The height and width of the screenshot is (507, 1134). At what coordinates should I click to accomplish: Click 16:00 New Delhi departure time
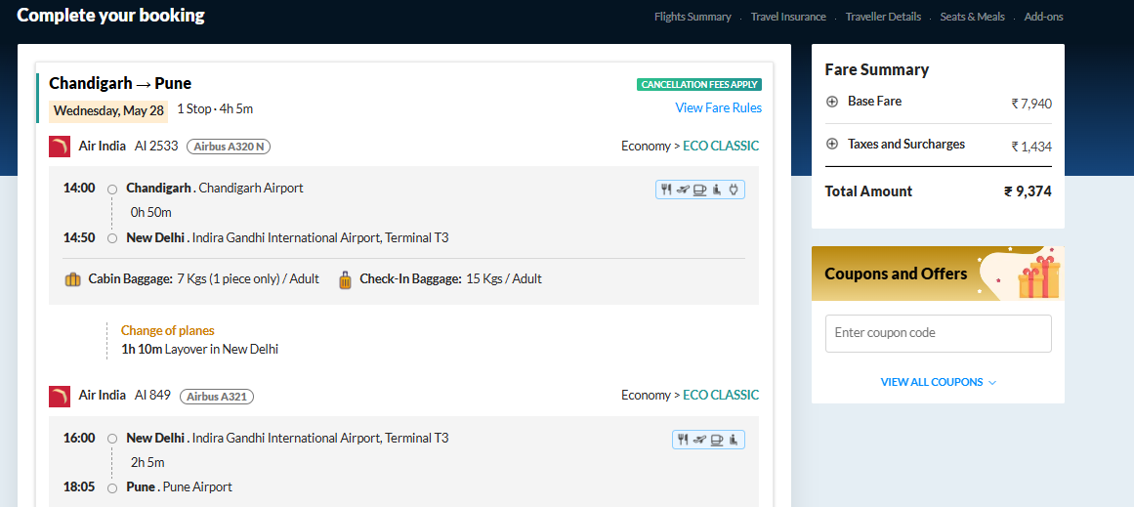click(79, 438)
